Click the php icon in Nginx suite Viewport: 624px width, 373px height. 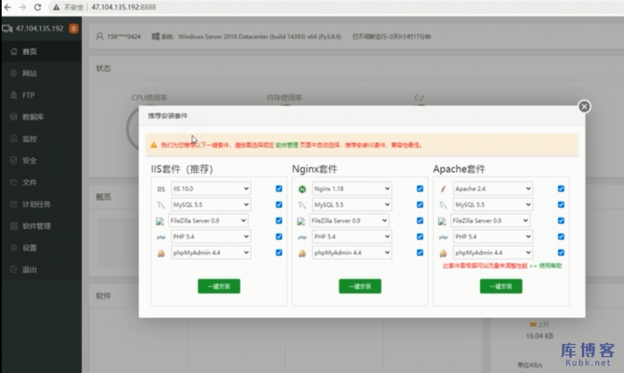coord(302,237)
